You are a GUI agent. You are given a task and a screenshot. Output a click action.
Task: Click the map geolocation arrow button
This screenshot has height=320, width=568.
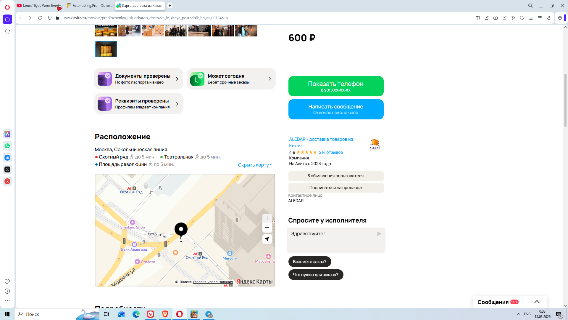point(267,239)
